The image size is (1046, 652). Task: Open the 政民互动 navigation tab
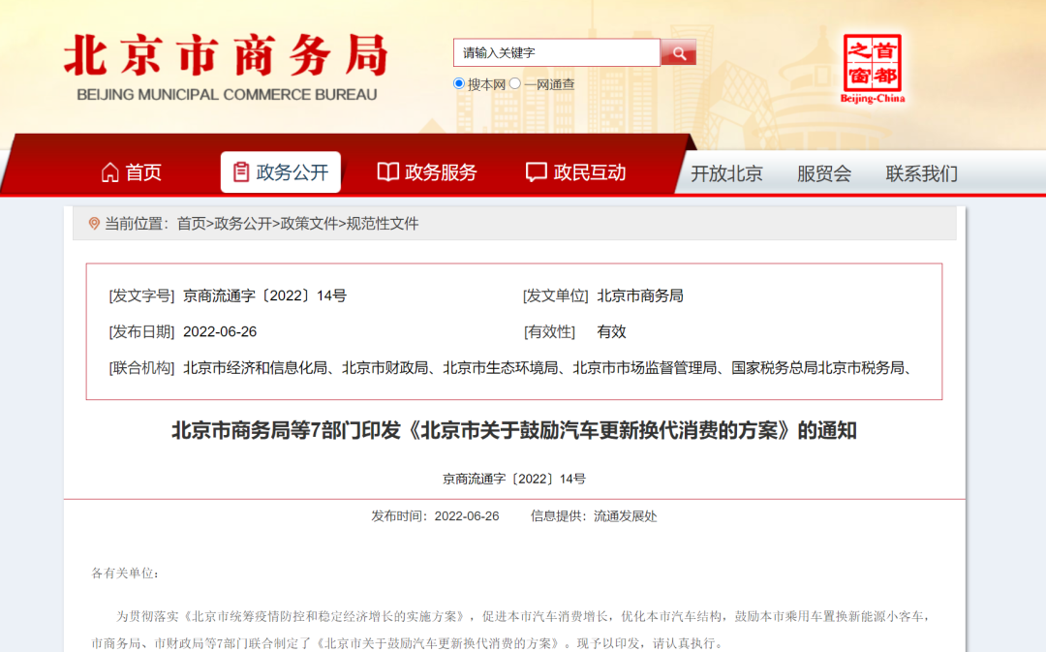(x=576, y=172)
